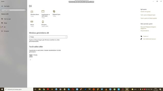Open the Windows Start menu

click(x=2, y=89)
